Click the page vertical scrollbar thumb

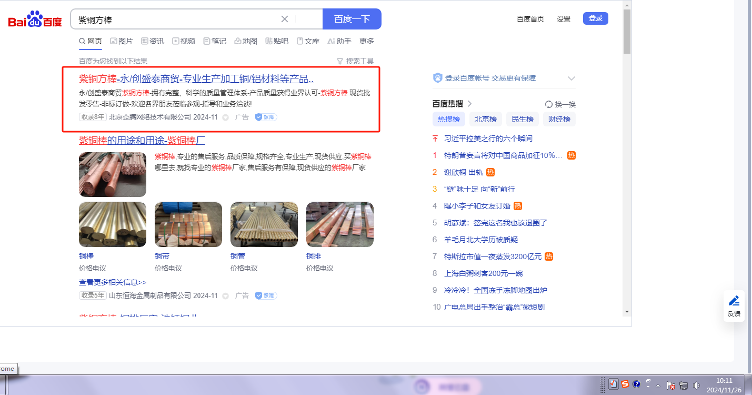[627, 31]
